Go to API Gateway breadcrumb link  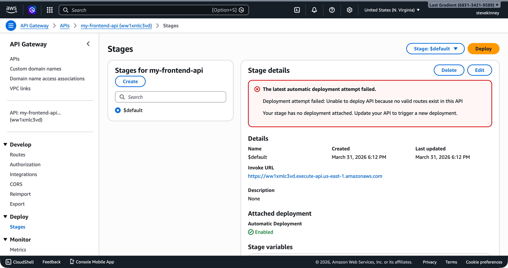tap(35, 26)
